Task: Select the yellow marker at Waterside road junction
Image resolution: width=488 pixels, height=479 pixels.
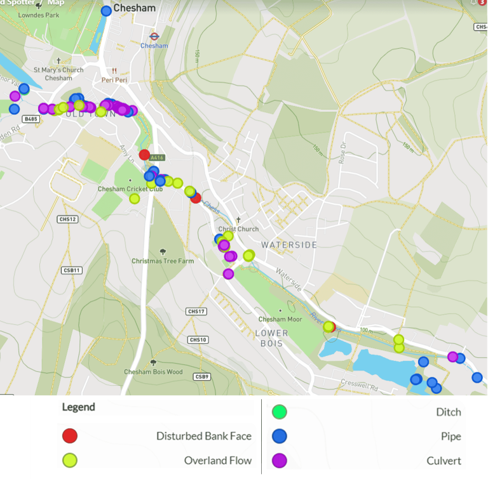Action: 249,256
